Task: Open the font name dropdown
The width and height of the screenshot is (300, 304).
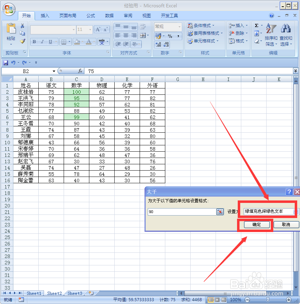Action: (x=74, y=29)
